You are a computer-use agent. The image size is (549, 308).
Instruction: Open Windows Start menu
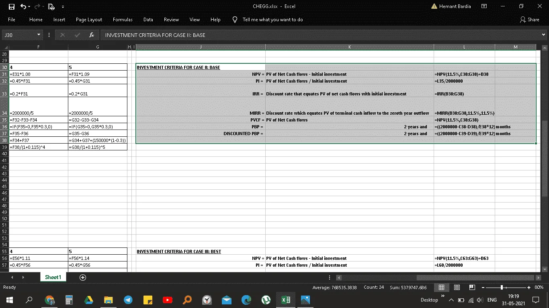[x=9, y=300]
